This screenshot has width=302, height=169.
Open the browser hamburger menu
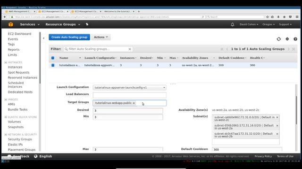tap(297, 17)
